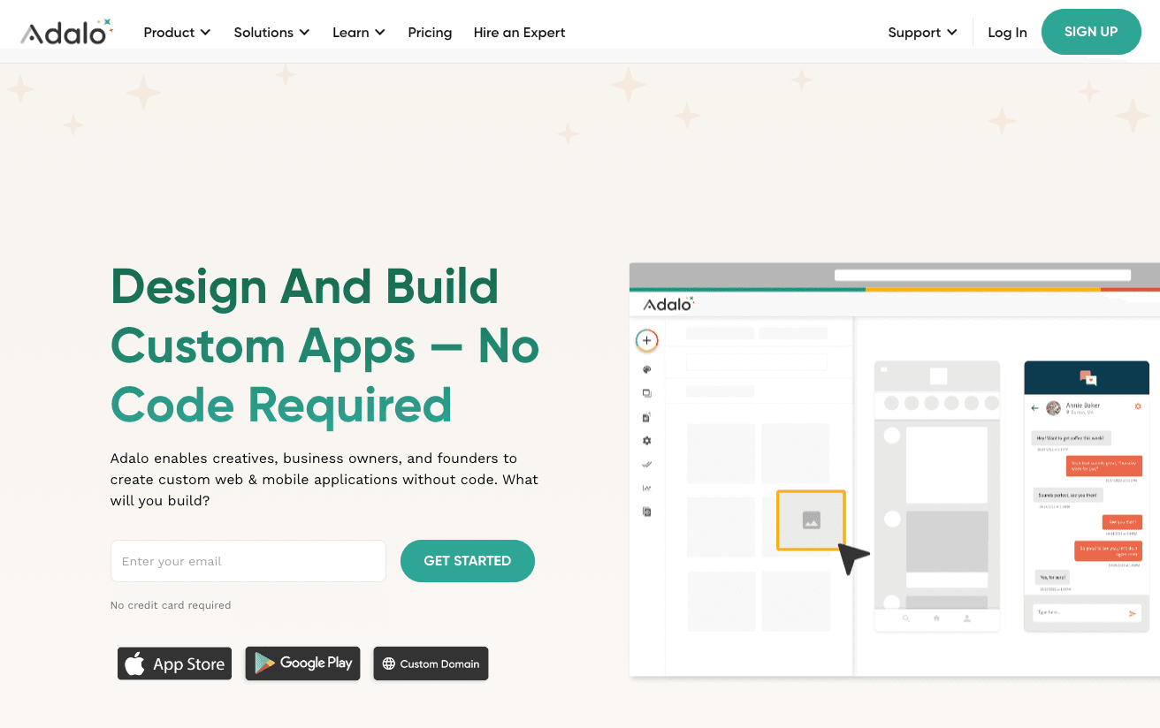Click the globe icon on Custom Domain badge
Viewport: 1160px width, 728px height.
pyautogui.click(x=389, y=664)
